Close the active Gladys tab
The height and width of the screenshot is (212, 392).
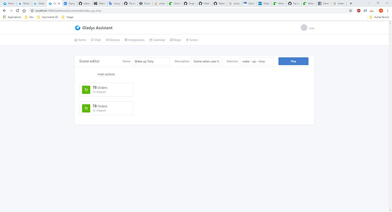coord(59,3)
